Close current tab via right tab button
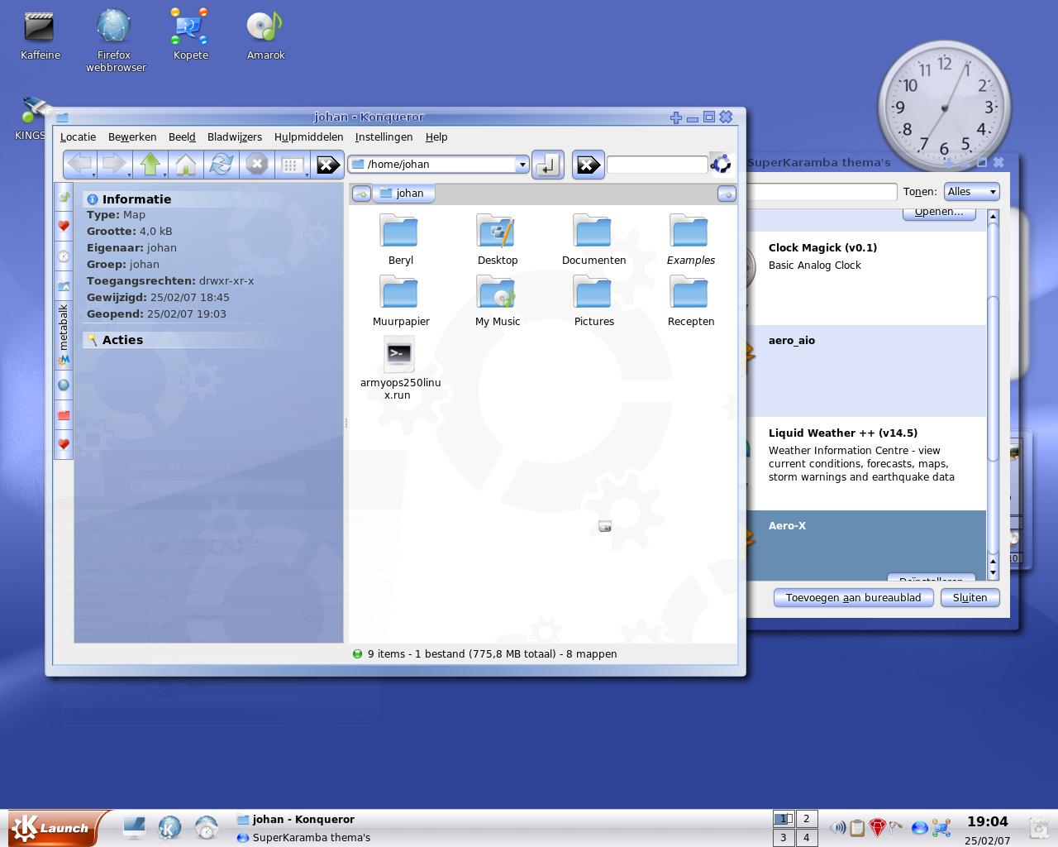 (727, 194)
